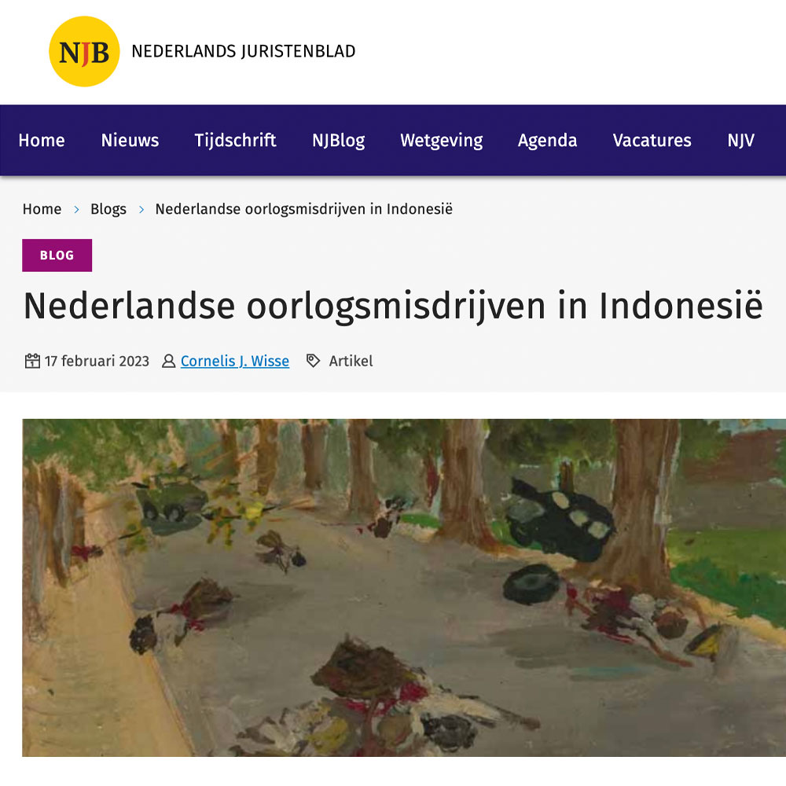Open the Home menu item
786x786 pixels.
pos(42,141)
